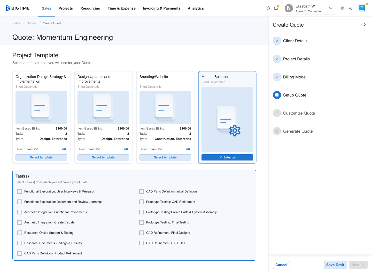
Task: Preview the Branding/Website template with eye icon
Action: 188,149
